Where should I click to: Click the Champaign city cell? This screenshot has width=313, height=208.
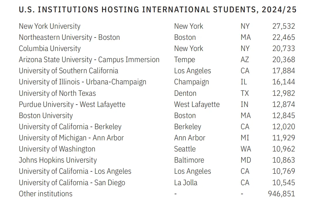(191, 82)
